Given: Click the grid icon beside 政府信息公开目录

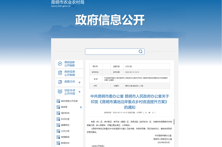Looking at the screenshot, I should click(x=58, y=101).
